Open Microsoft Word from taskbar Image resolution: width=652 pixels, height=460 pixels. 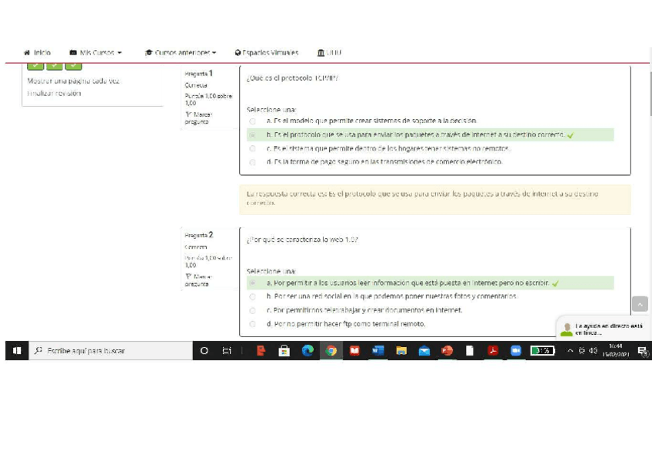click(378, 351)
